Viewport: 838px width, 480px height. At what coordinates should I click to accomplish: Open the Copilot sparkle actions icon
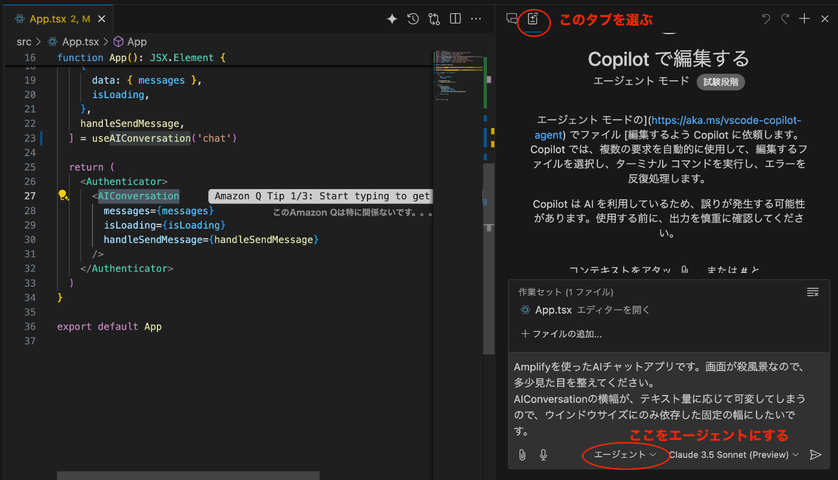392,19
